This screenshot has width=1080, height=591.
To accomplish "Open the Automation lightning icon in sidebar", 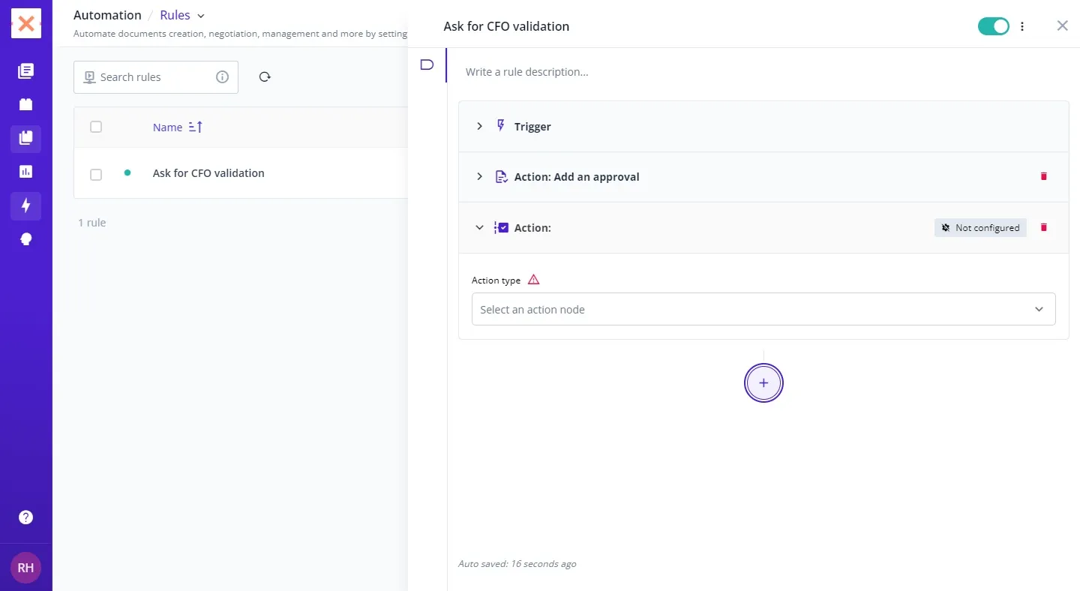I will [25, 205].
